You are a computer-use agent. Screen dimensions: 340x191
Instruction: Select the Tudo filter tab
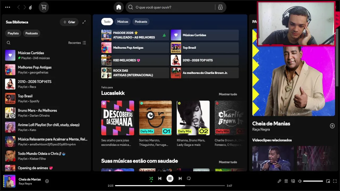(x=107, y=22)
